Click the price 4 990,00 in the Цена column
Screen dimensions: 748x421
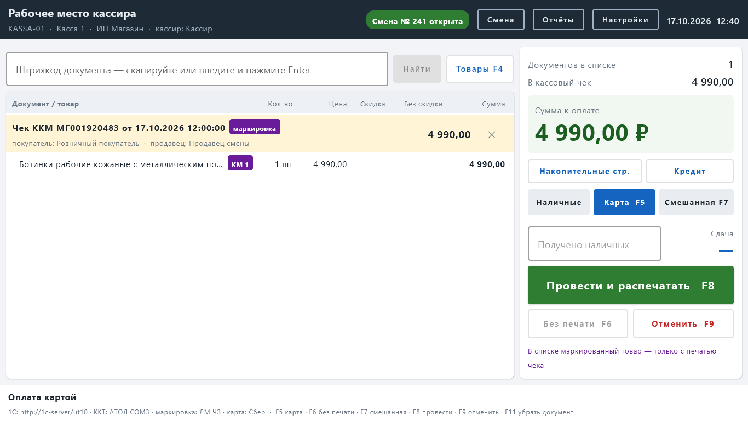[x=330, y=164]
